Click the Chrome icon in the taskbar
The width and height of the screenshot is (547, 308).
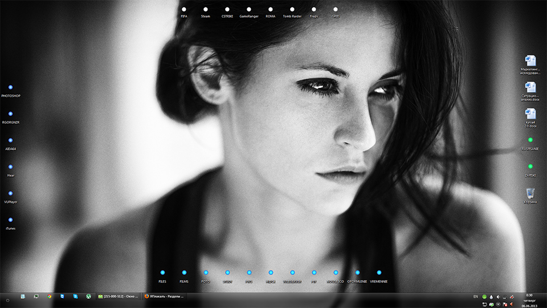tap(49, 297)
